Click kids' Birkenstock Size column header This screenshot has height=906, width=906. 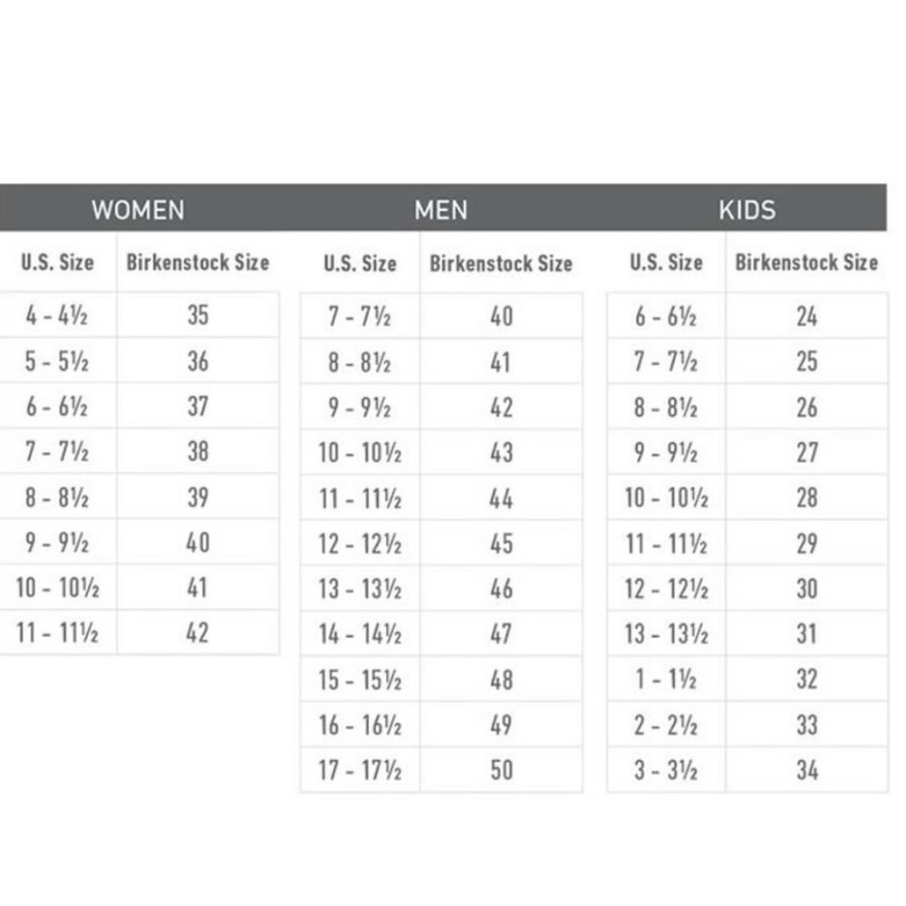click(806, 263)
